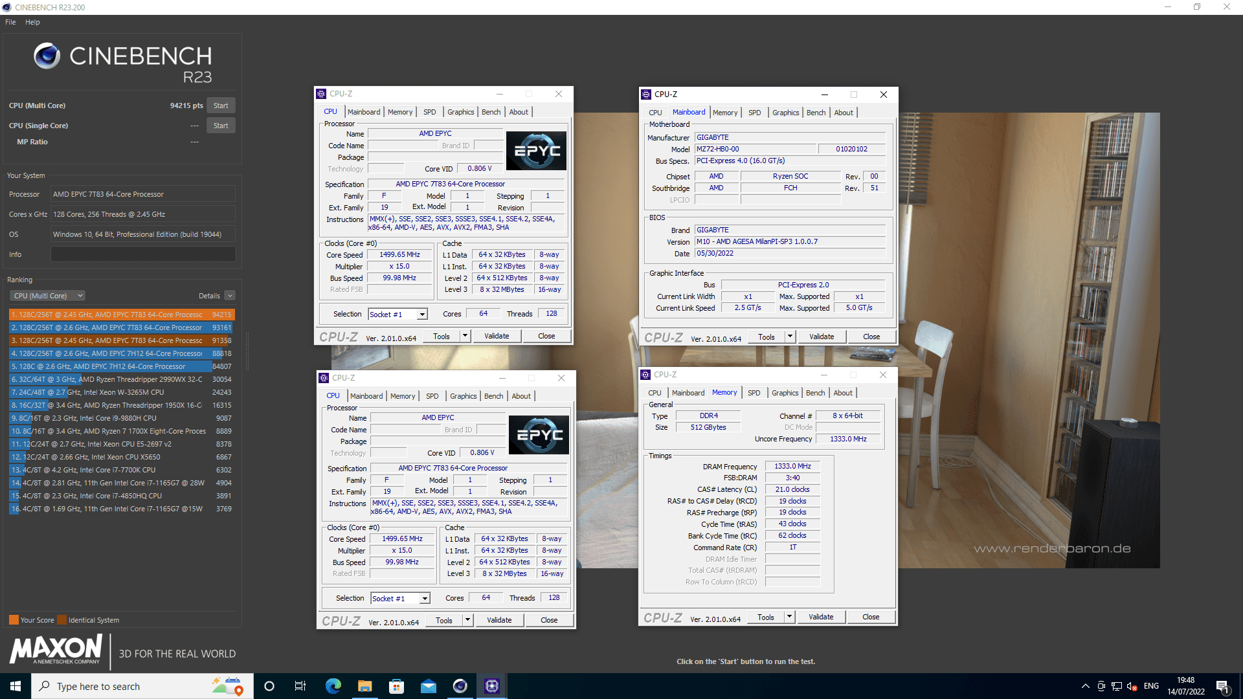Open the Cinebench File menu
This screenshot has height=699, width=1243.
click(10, 22)
